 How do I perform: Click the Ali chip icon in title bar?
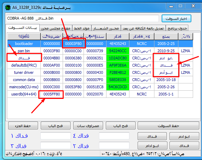point(8,8)
